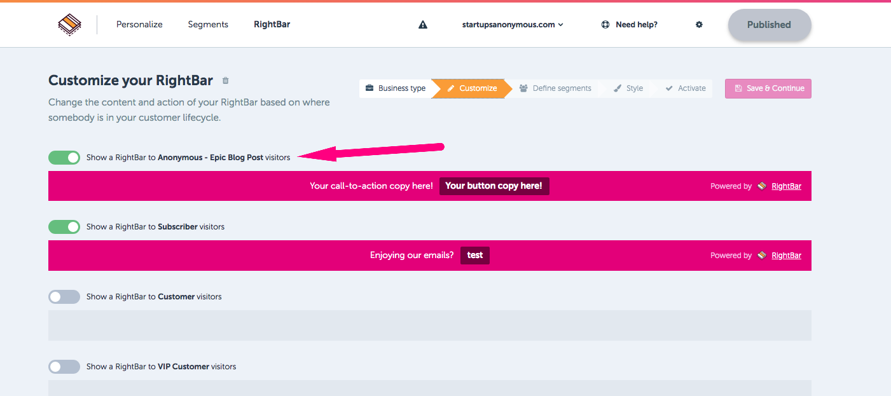The width and height of the screenshot is (891, 396).
Task: Click the RightMessage logo icon
Action: click(x=69, y=25)
